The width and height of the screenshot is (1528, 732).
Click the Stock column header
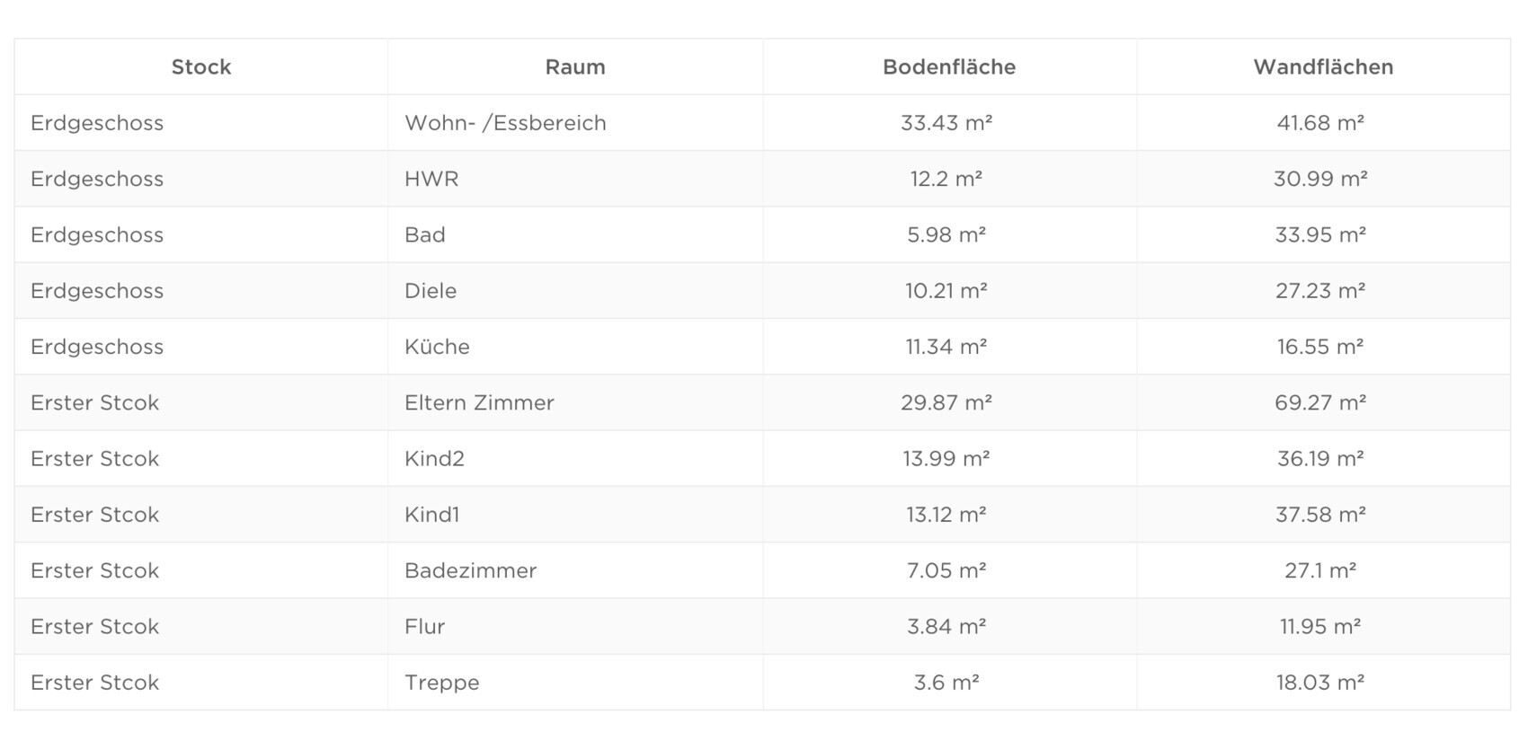coord(201,67)
